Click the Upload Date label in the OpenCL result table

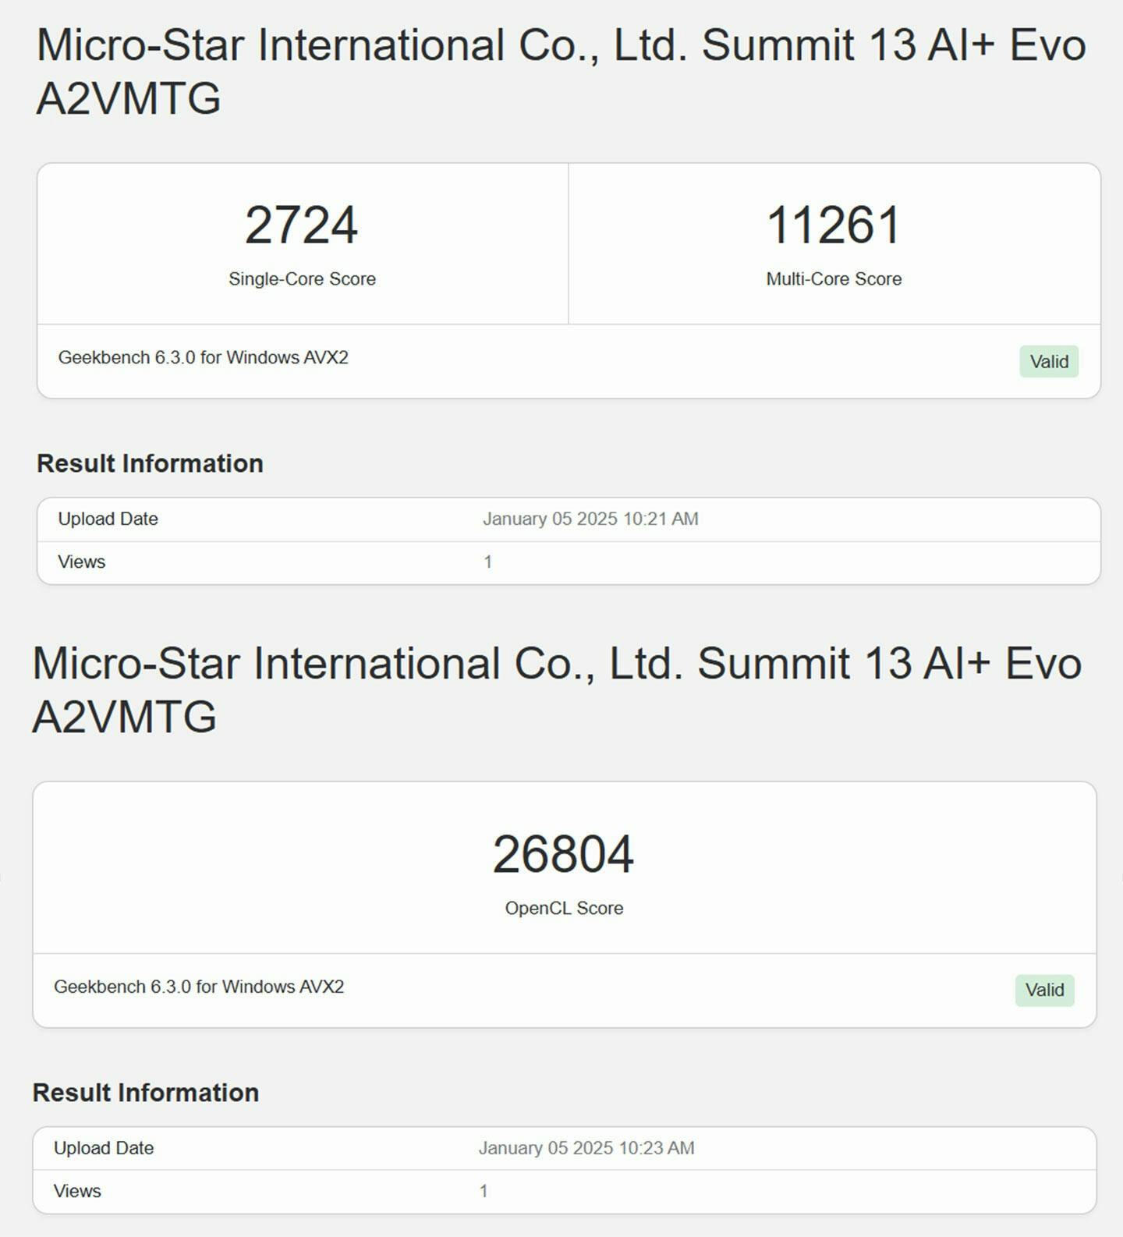[104, 1148]
